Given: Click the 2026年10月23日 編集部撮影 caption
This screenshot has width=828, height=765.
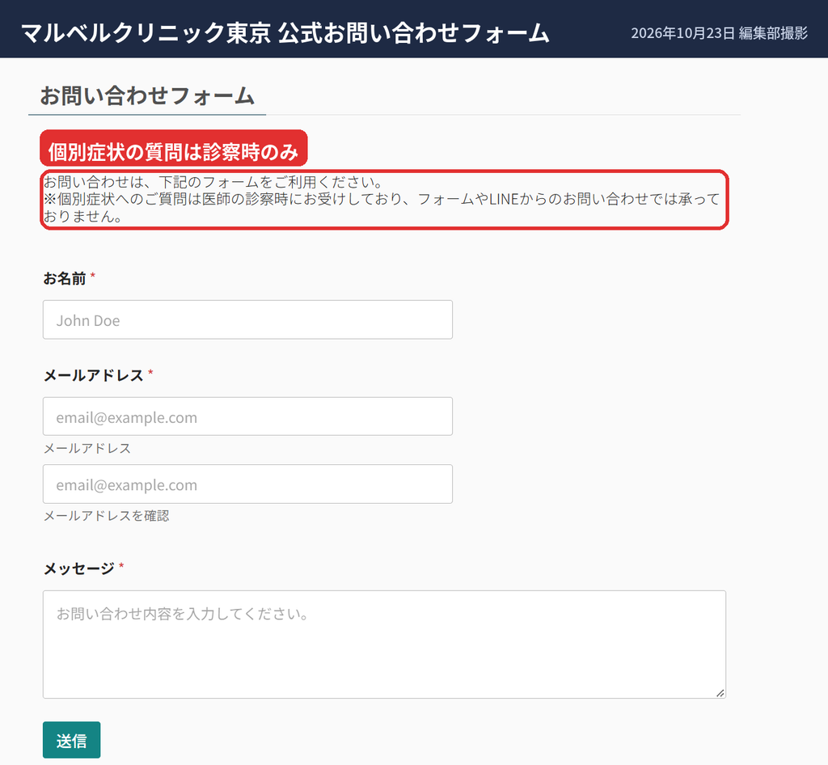Looking at the screenshot, I should pos(719,33).
